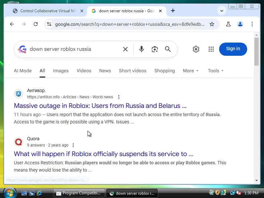
Task: Click the muted volume tray icon
Action: [239, 193]
